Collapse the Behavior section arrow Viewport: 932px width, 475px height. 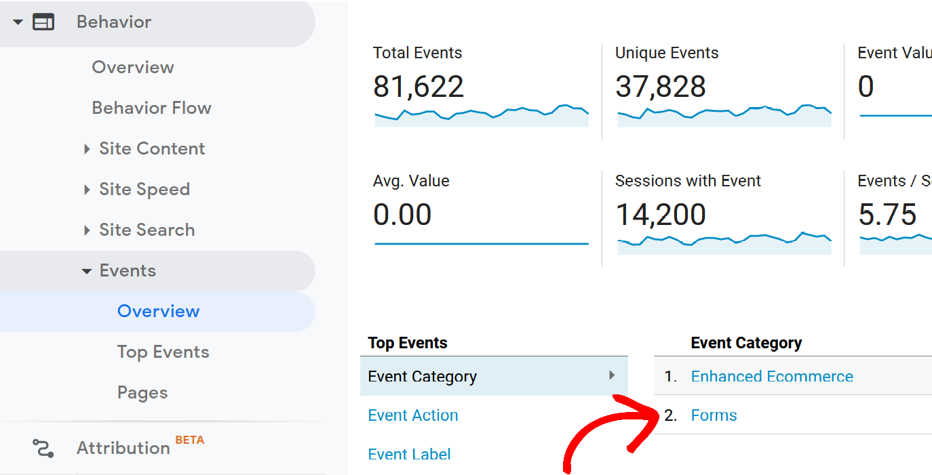click(x=18, y=22)
